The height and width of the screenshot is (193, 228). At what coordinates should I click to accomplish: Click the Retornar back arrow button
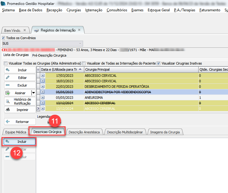[20, 122]
